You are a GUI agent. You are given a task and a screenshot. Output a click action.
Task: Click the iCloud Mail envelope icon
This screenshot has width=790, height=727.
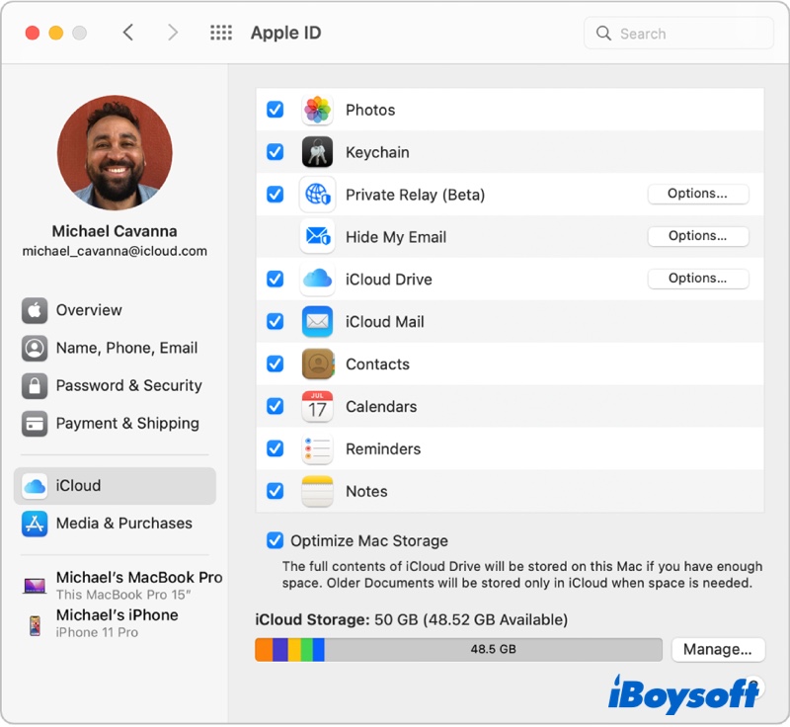tap(317, 321)
